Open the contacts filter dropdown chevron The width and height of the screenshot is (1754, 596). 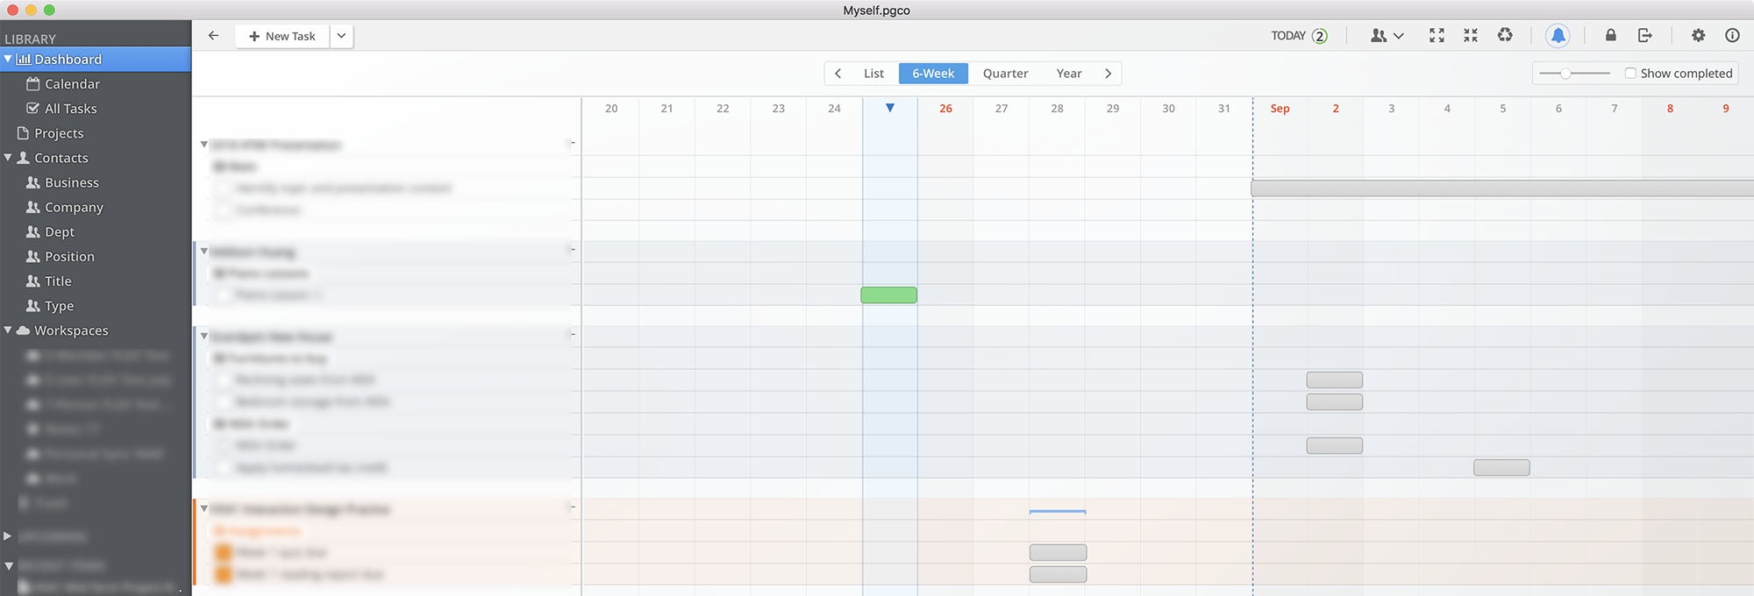[x=1399, y=36]
